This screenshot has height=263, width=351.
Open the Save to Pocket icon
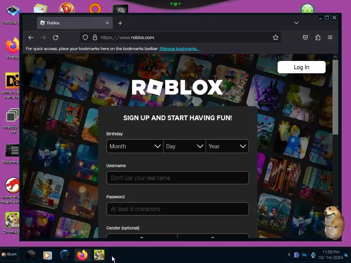[x=305, y=37]
